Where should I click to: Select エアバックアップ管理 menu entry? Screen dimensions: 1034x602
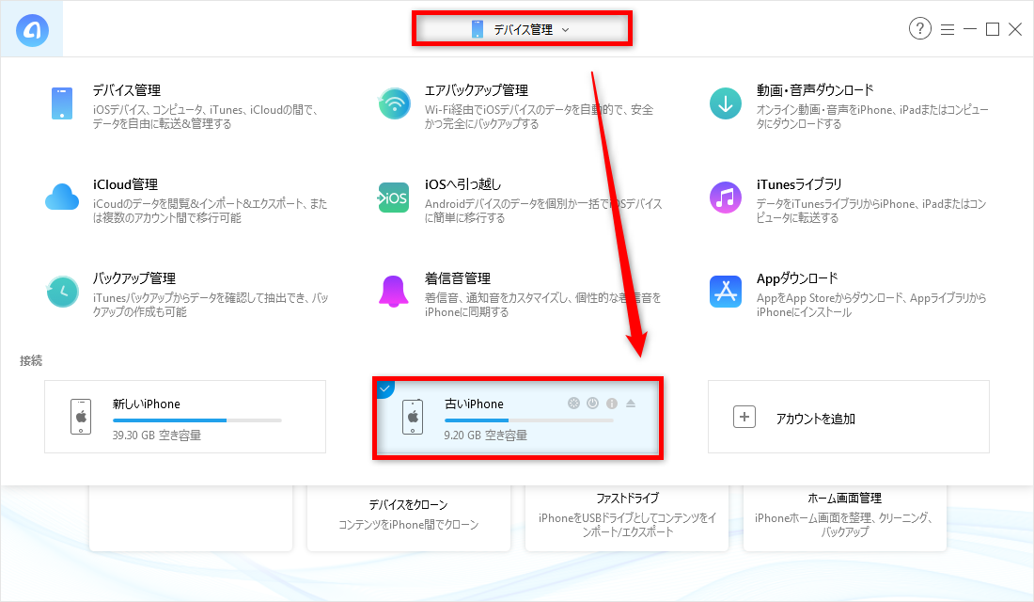pos(477,90)
